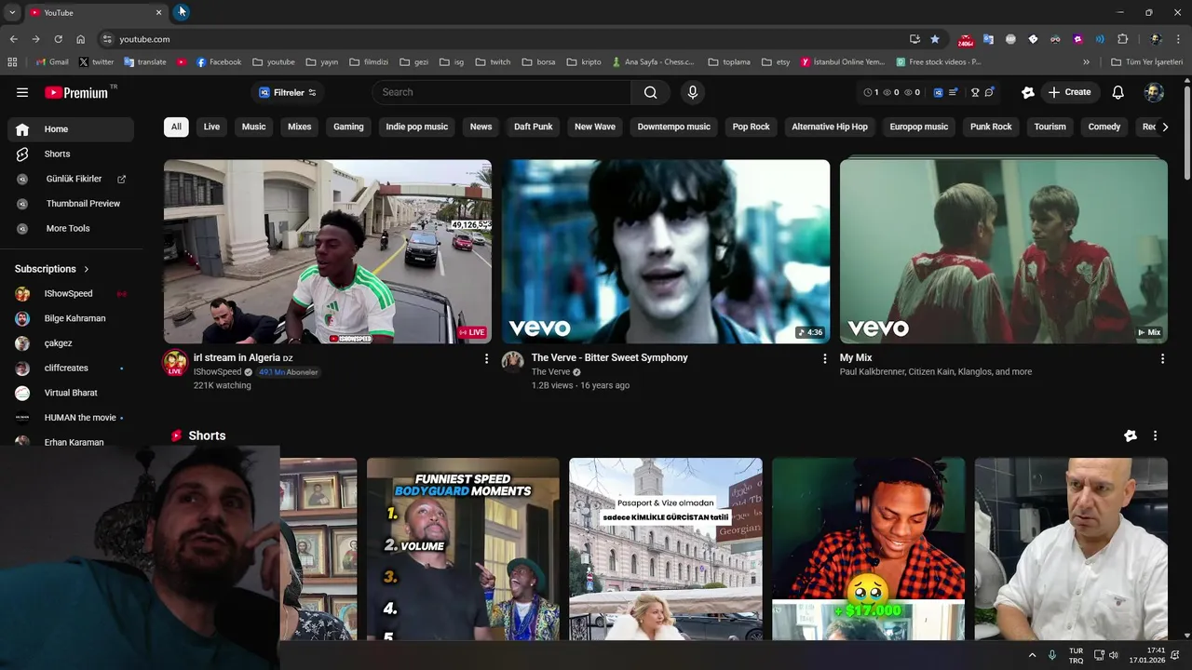Play Funniest Speed Bodyguard Moments short
1192x670 pixels.
click(x=463, y=549)
